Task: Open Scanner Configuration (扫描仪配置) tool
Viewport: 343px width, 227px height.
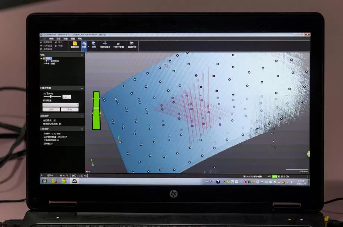Action: (119, 45)
